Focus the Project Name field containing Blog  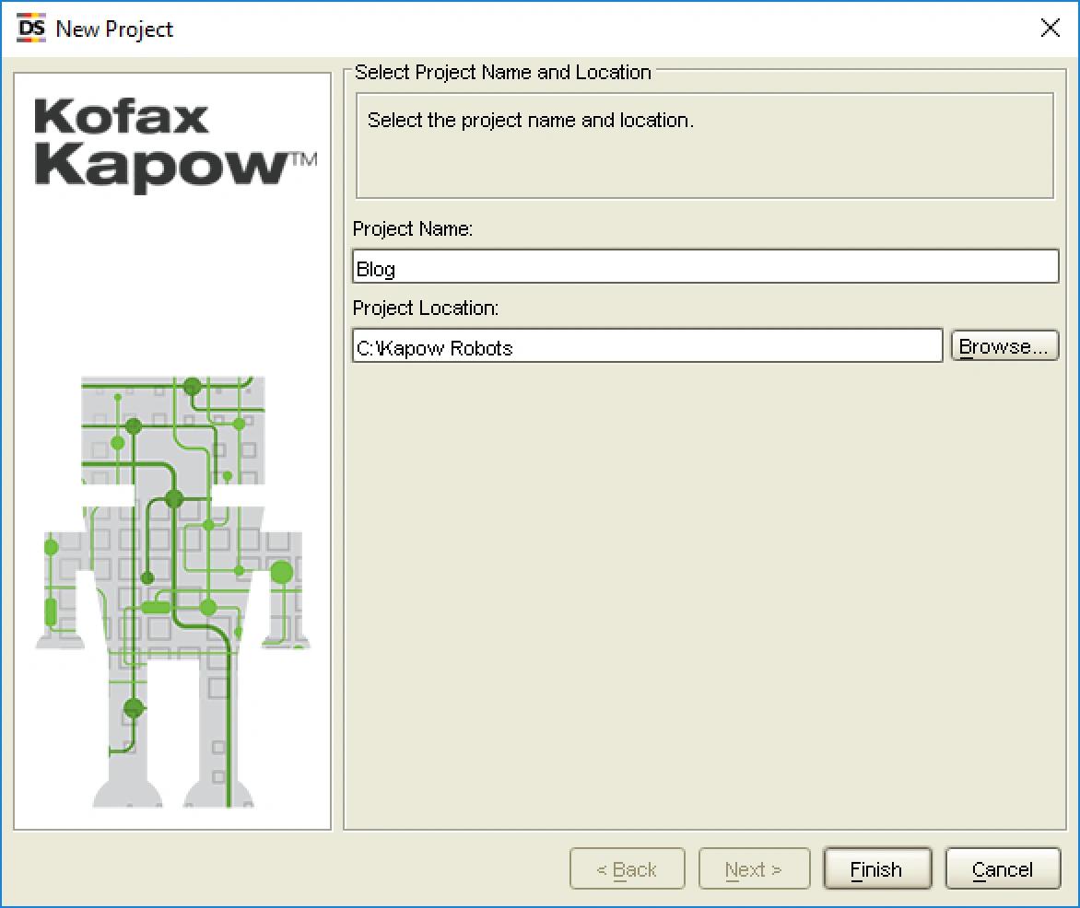(705, 266)
